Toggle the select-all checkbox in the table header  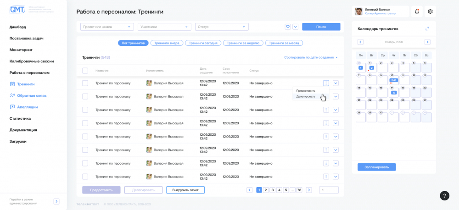(85, 71)
